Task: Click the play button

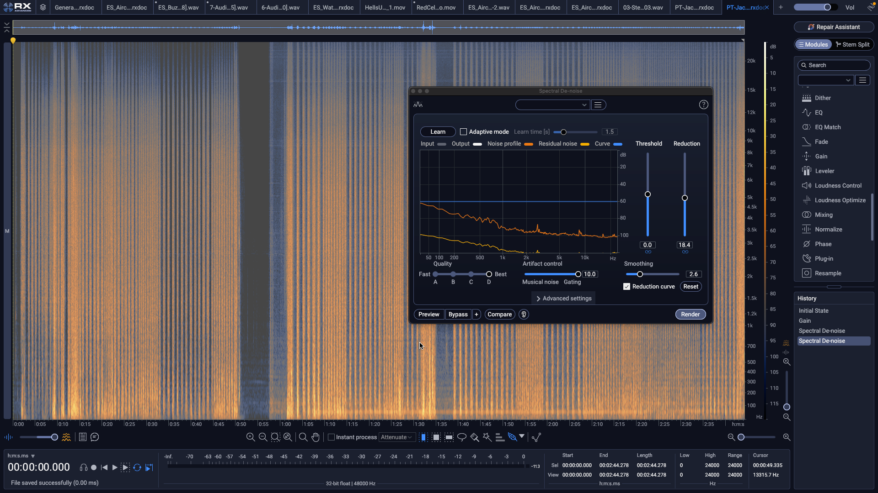Action: [115, 467]
